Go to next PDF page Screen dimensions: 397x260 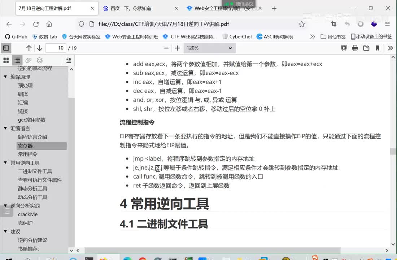coord(39,48)
